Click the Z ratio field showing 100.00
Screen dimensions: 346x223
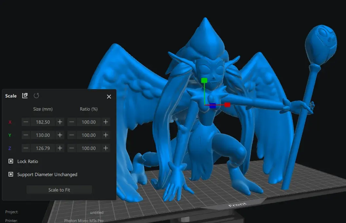coord(89,148)
